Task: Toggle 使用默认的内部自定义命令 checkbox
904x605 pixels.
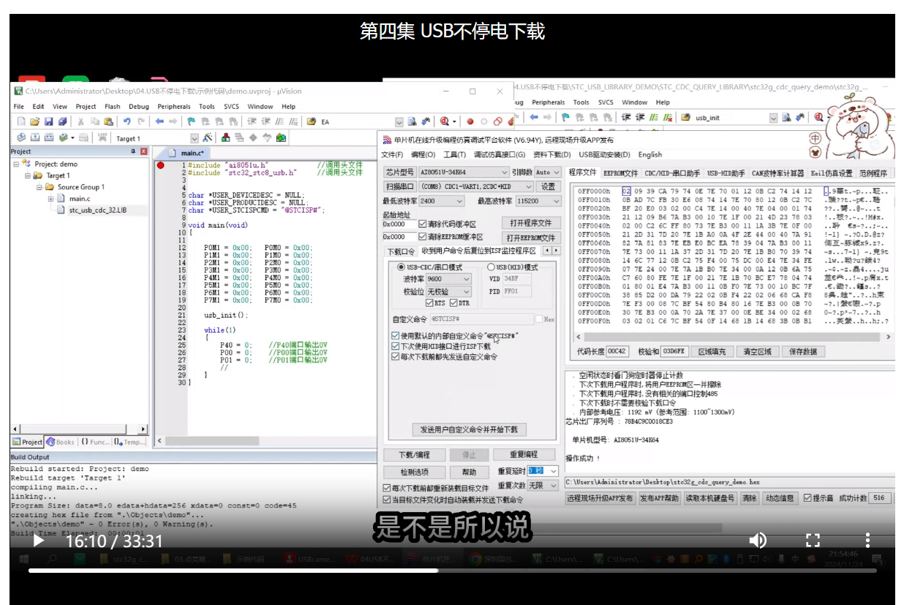Action: pos(396,336)
